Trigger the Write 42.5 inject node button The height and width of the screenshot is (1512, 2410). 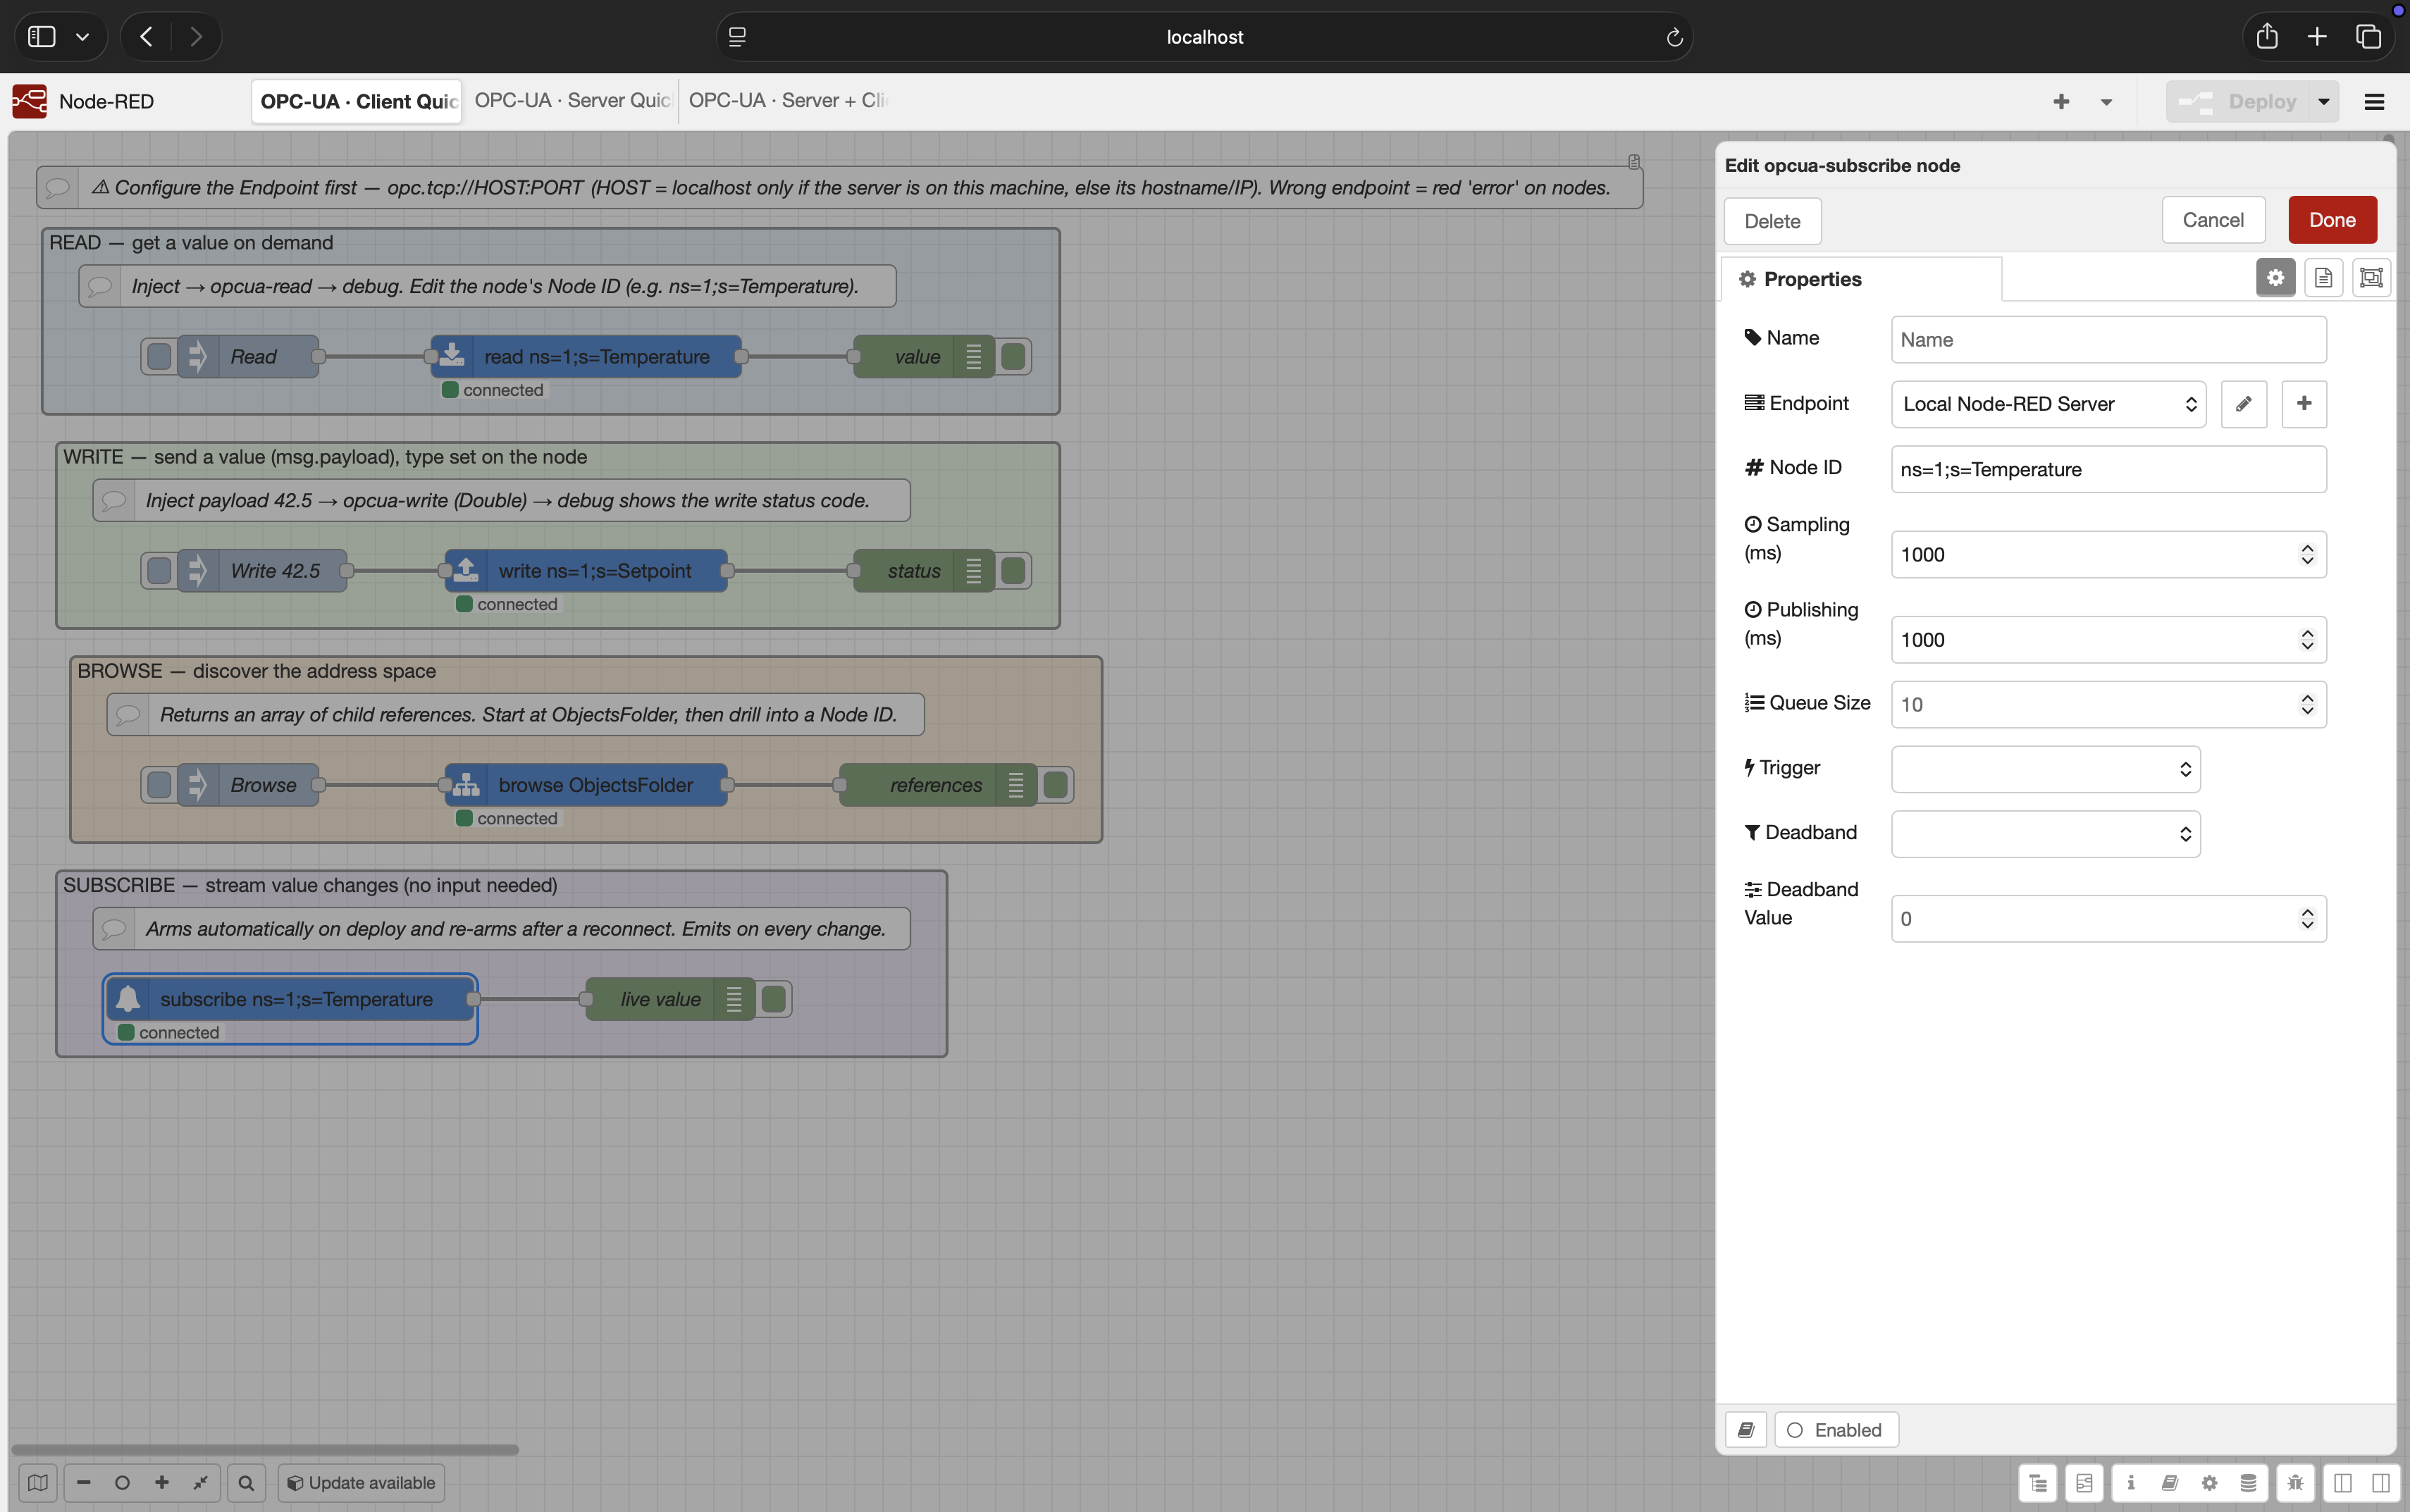[159, 571]
